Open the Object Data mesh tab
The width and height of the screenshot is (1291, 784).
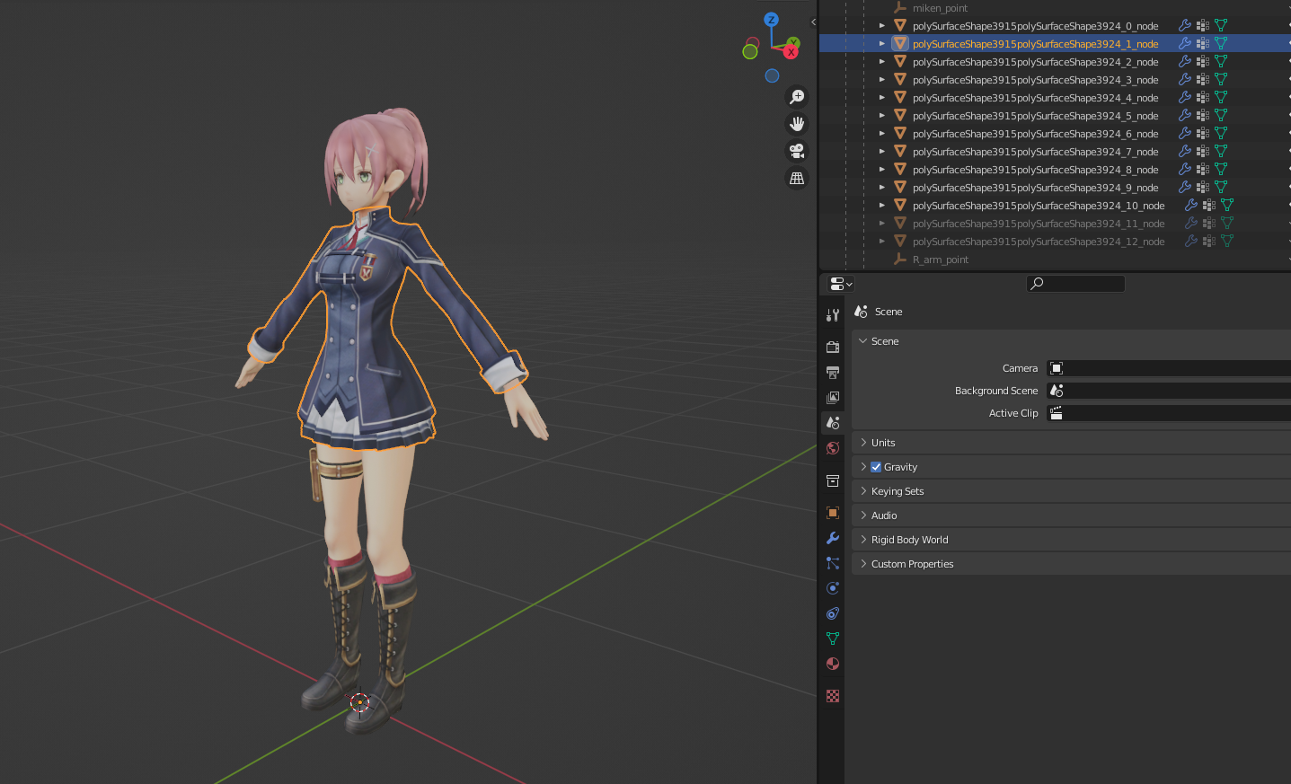833,639
